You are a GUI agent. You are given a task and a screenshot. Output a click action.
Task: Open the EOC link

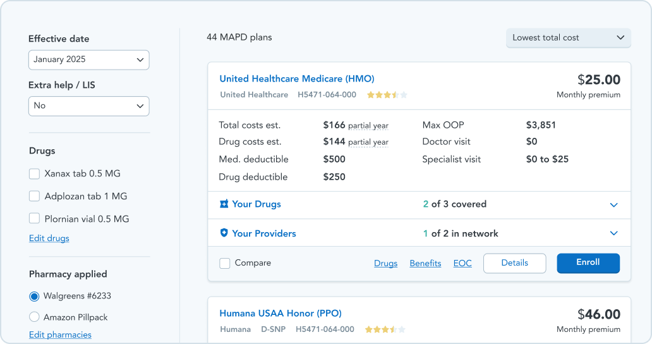[462, 263]
